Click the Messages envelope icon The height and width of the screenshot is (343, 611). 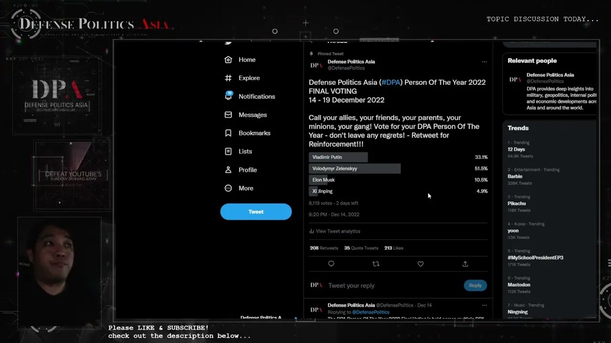(x=228, y=115)
